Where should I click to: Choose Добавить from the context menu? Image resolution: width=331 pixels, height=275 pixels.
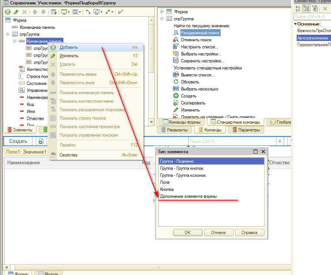coord(69,48)
